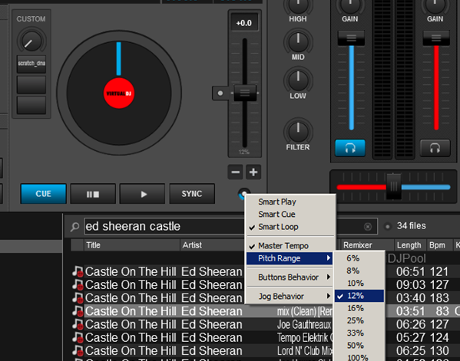The image size is (460, 361).
Task: Choose 16% pitch range
Action: tap(359, 308)
